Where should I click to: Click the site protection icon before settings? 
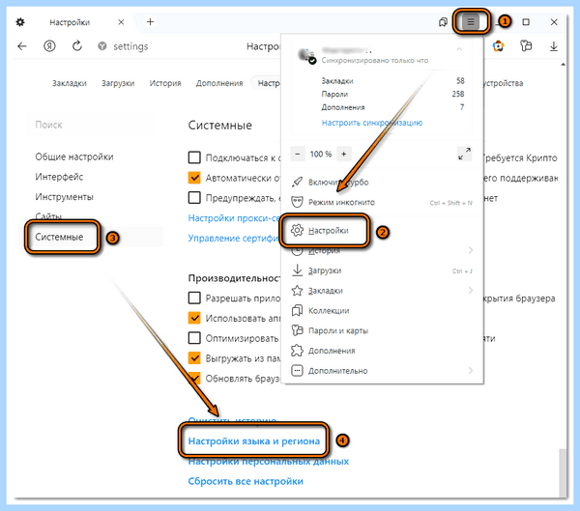coord(102,46)
